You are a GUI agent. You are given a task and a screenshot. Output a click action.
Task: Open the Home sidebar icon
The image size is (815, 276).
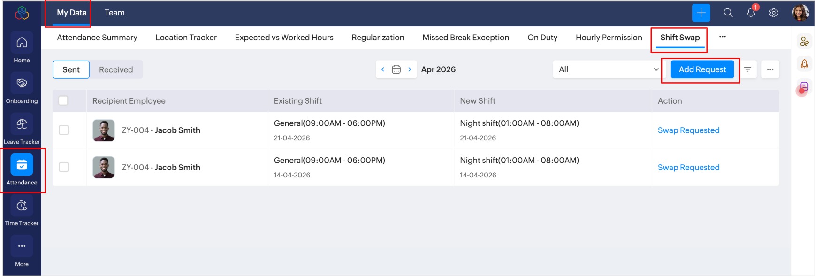click(22, 43)
